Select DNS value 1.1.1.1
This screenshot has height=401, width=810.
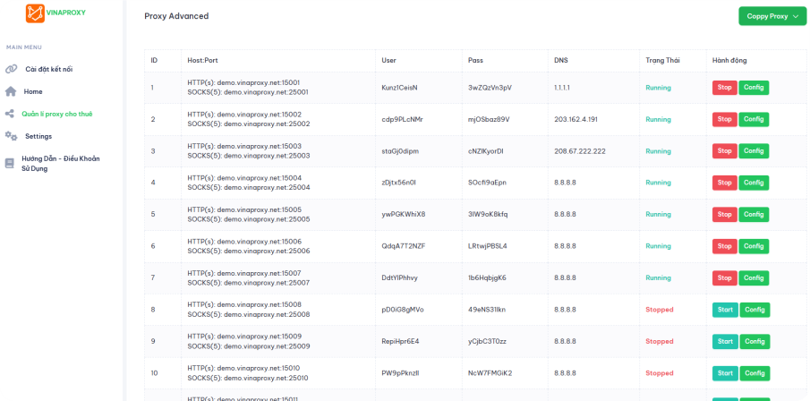click(562, 88)
